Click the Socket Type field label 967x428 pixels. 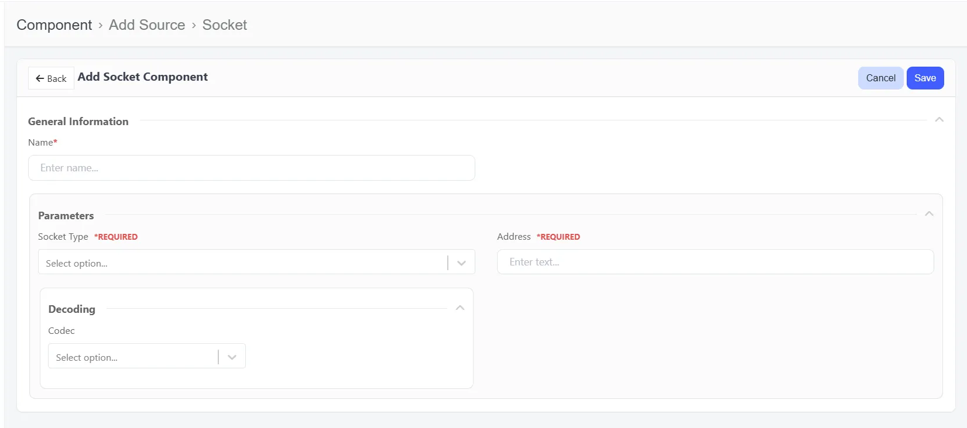click(x=63, y=237)
